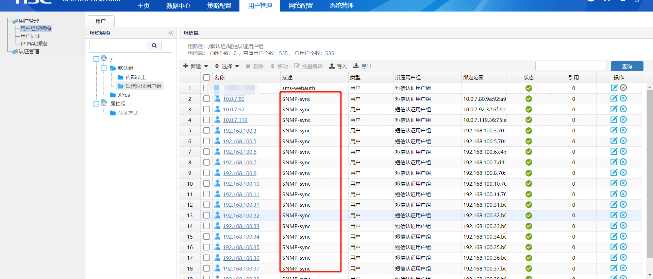Check the box for user 10.0.7.92
The width and height of the screenshot is (653, 279).
click(x=206, y=109)
